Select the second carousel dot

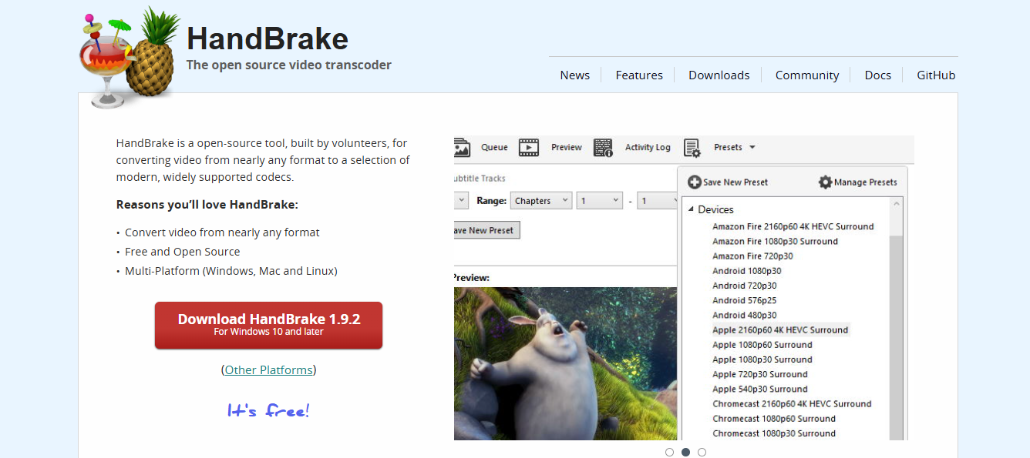(x=685, y=452)
